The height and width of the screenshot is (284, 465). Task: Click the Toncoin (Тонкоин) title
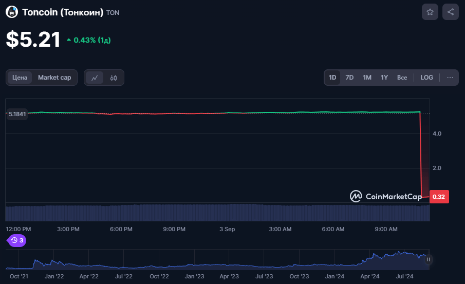click(63, 12)
